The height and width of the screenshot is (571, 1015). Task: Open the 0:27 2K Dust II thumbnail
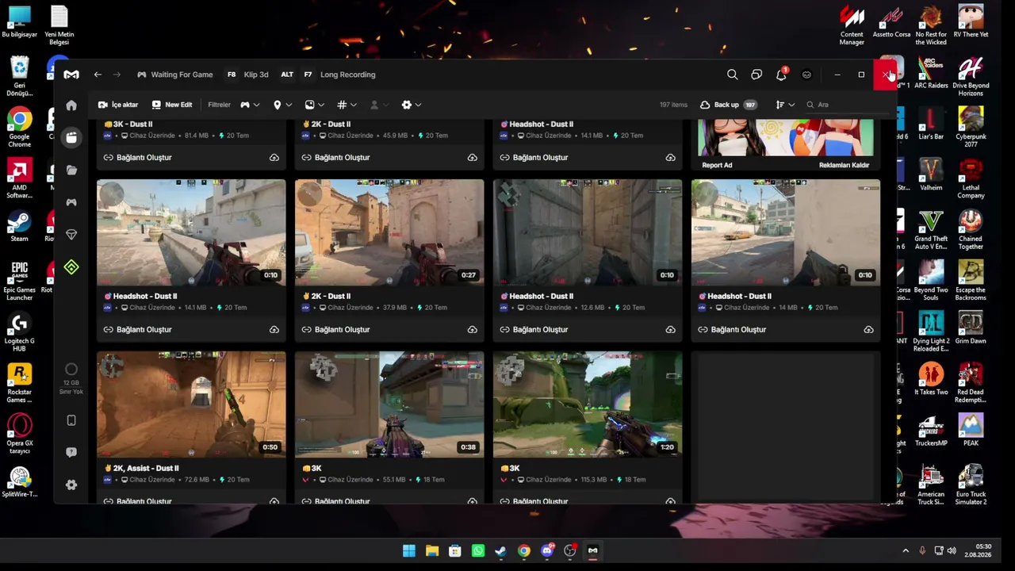tap(389, 232)
